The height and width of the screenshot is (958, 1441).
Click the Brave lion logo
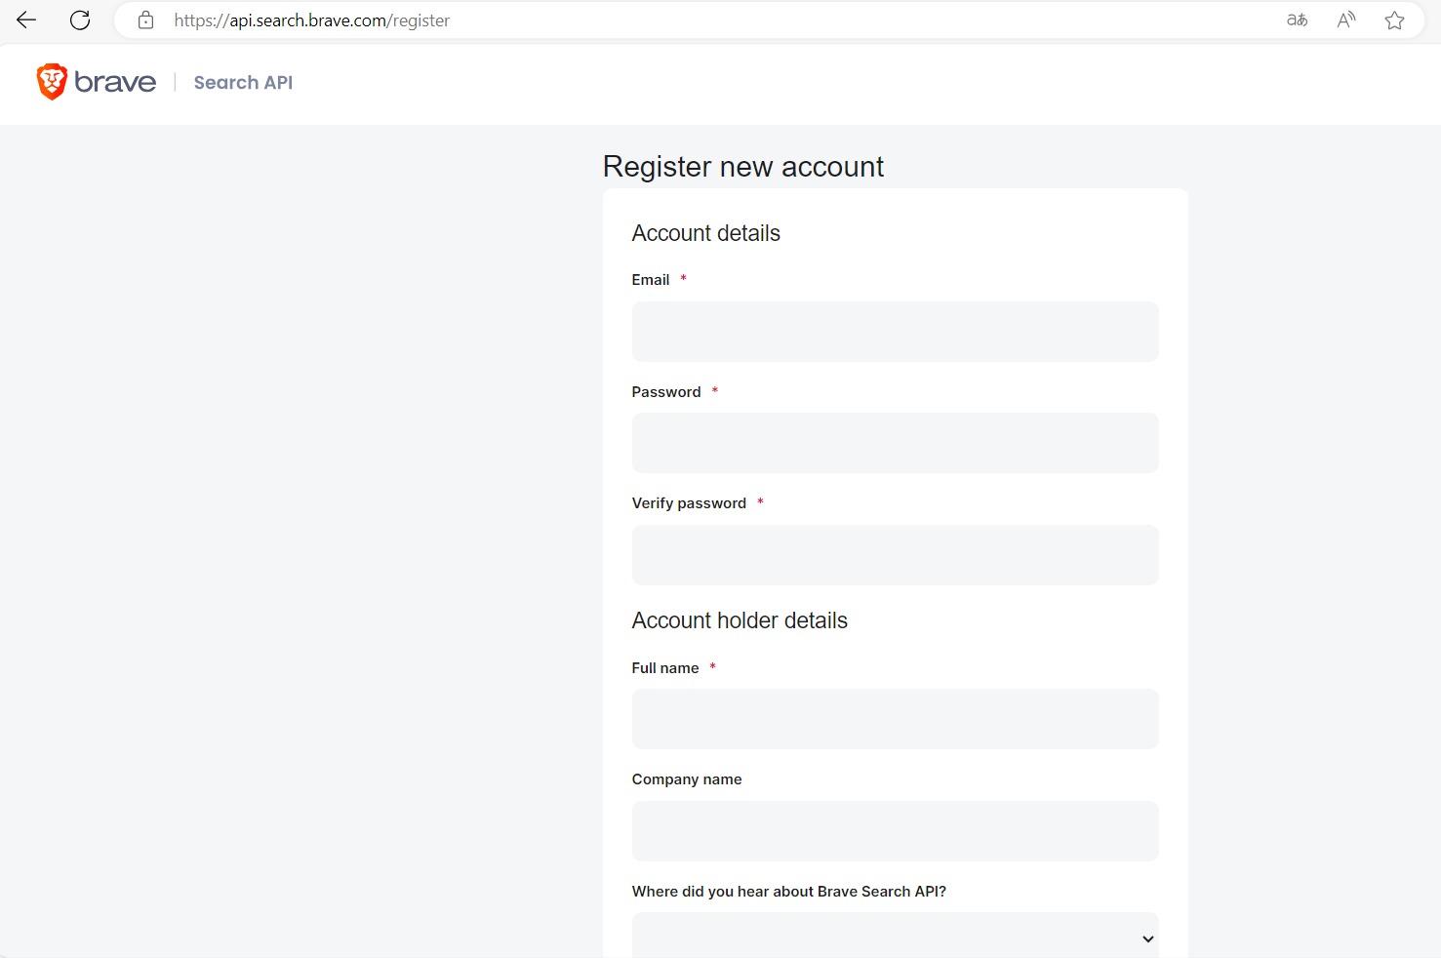tap(54, 82)
